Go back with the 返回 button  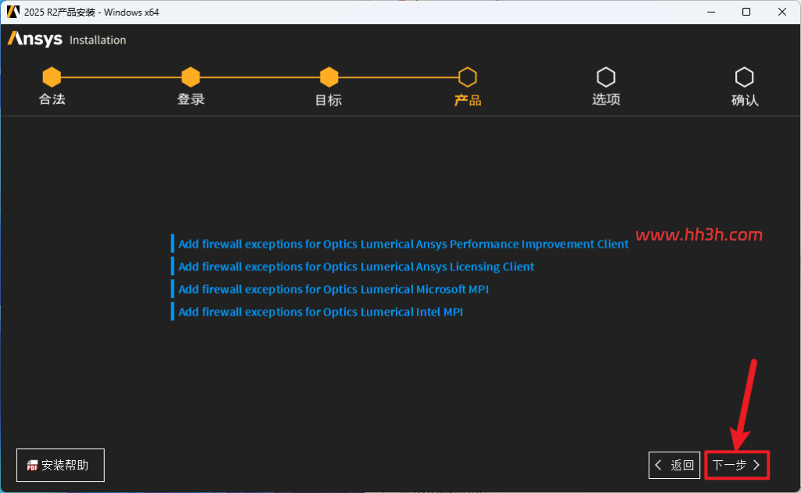pos(674,465)
